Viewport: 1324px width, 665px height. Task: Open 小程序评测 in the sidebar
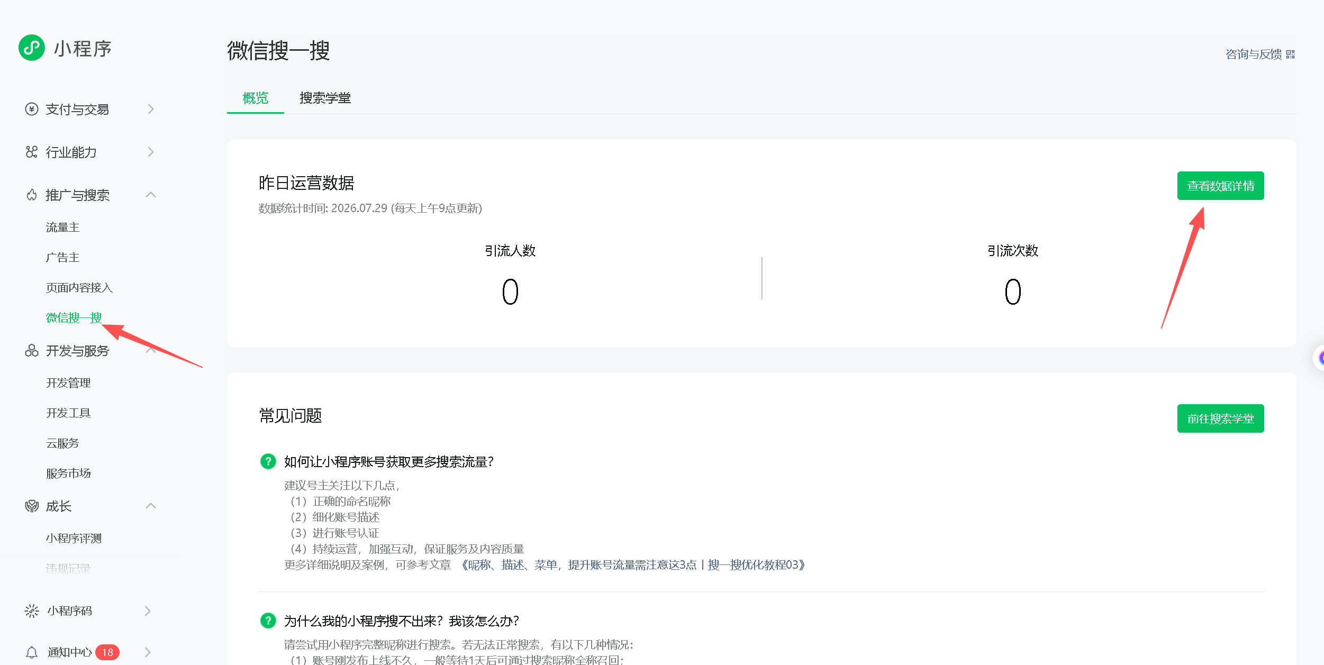tap(74, 538)
